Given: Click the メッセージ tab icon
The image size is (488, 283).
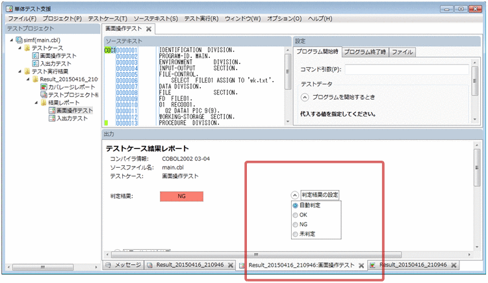Looking at the screenshot, I should [109, 265].
